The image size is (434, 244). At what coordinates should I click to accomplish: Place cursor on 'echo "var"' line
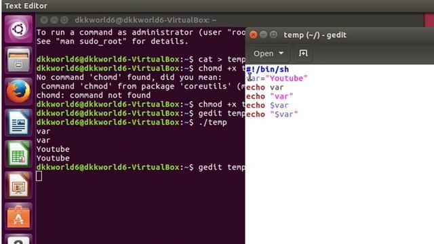[270, 96]
